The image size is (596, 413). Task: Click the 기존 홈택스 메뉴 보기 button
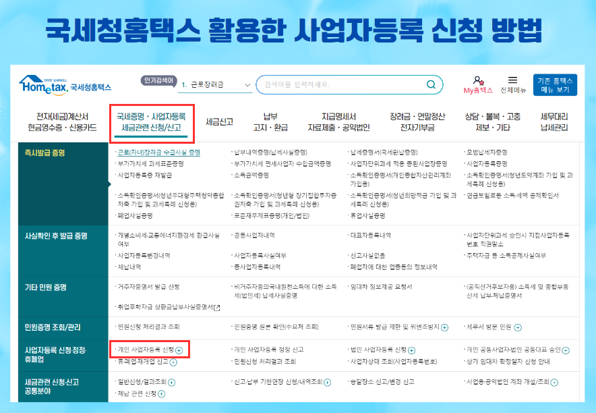tap(555, 85)
